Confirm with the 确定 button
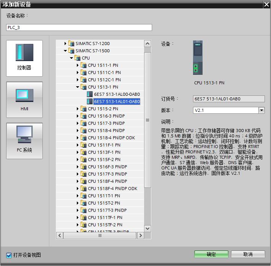The image size is (271, 266). 211,254
